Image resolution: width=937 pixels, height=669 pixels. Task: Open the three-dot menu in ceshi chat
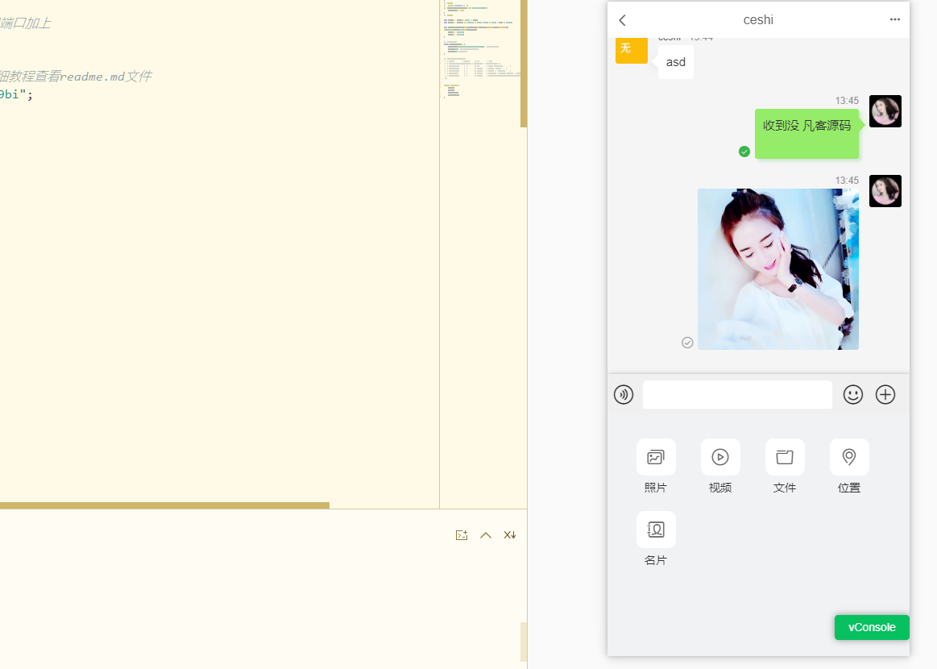point(894,19)
